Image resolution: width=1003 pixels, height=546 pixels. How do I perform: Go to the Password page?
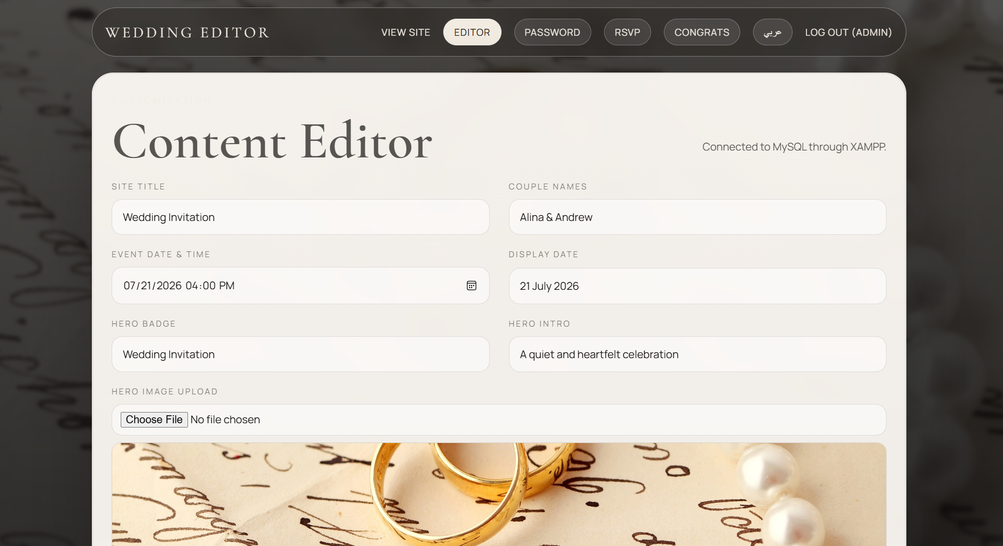coord(552,33)
